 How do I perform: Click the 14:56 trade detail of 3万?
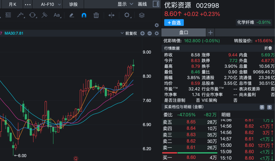(247, 133)
